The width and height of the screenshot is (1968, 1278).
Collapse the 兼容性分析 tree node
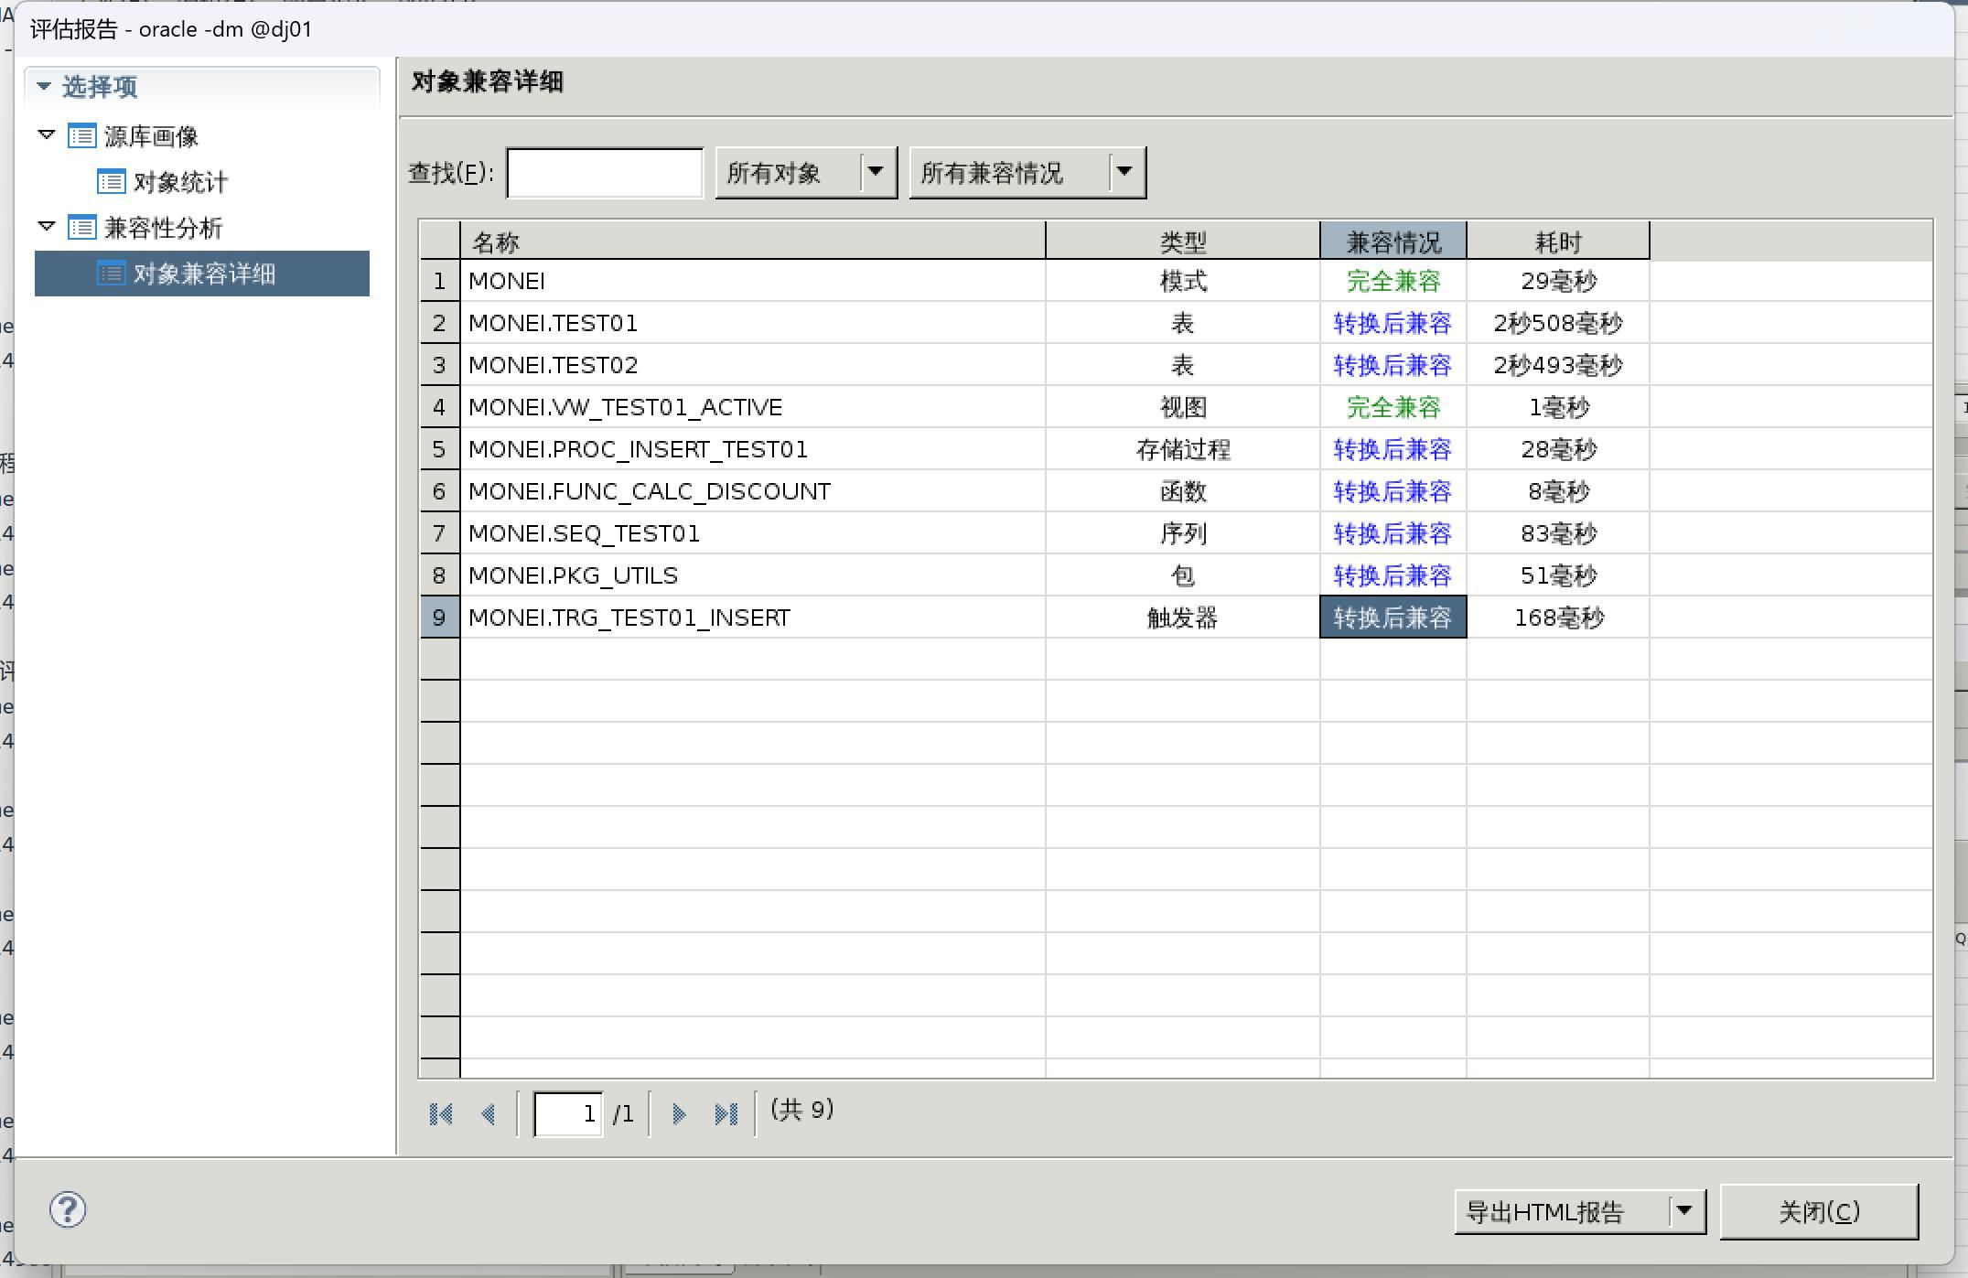[x=47, y=227]
